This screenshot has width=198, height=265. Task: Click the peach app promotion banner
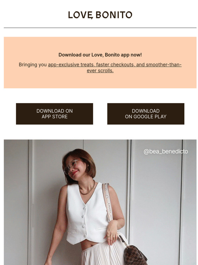coord(100,63)
